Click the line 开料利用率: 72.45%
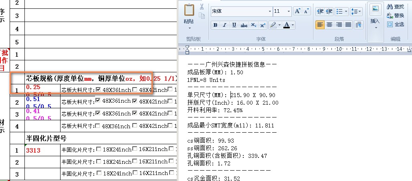412x181 pixels. [x=215, y=110]
